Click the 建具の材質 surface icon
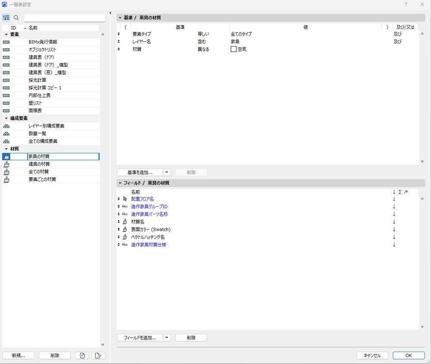 pyautogui.click(x=6, y=164)
